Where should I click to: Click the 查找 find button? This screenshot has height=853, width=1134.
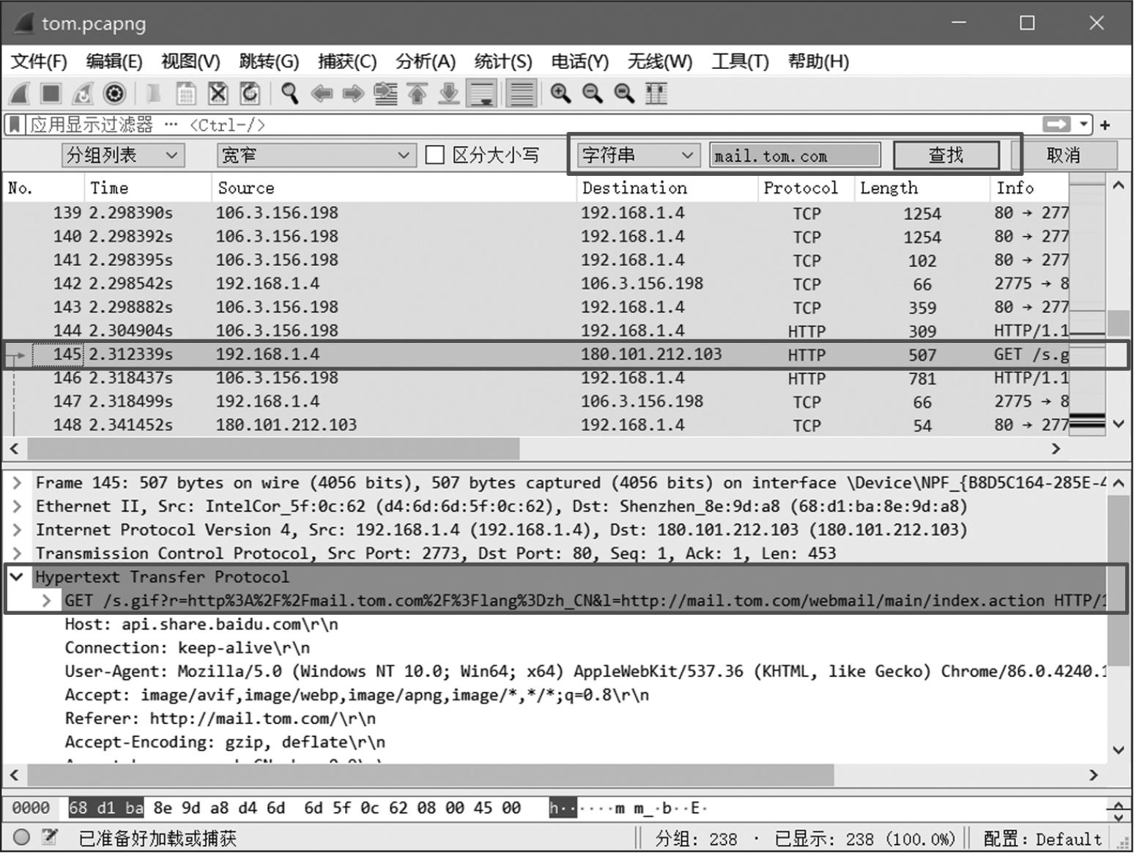coord(946,155)
